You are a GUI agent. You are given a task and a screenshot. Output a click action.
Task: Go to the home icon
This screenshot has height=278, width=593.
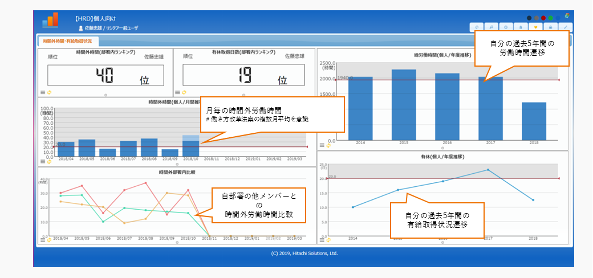[x=521, y=27]
